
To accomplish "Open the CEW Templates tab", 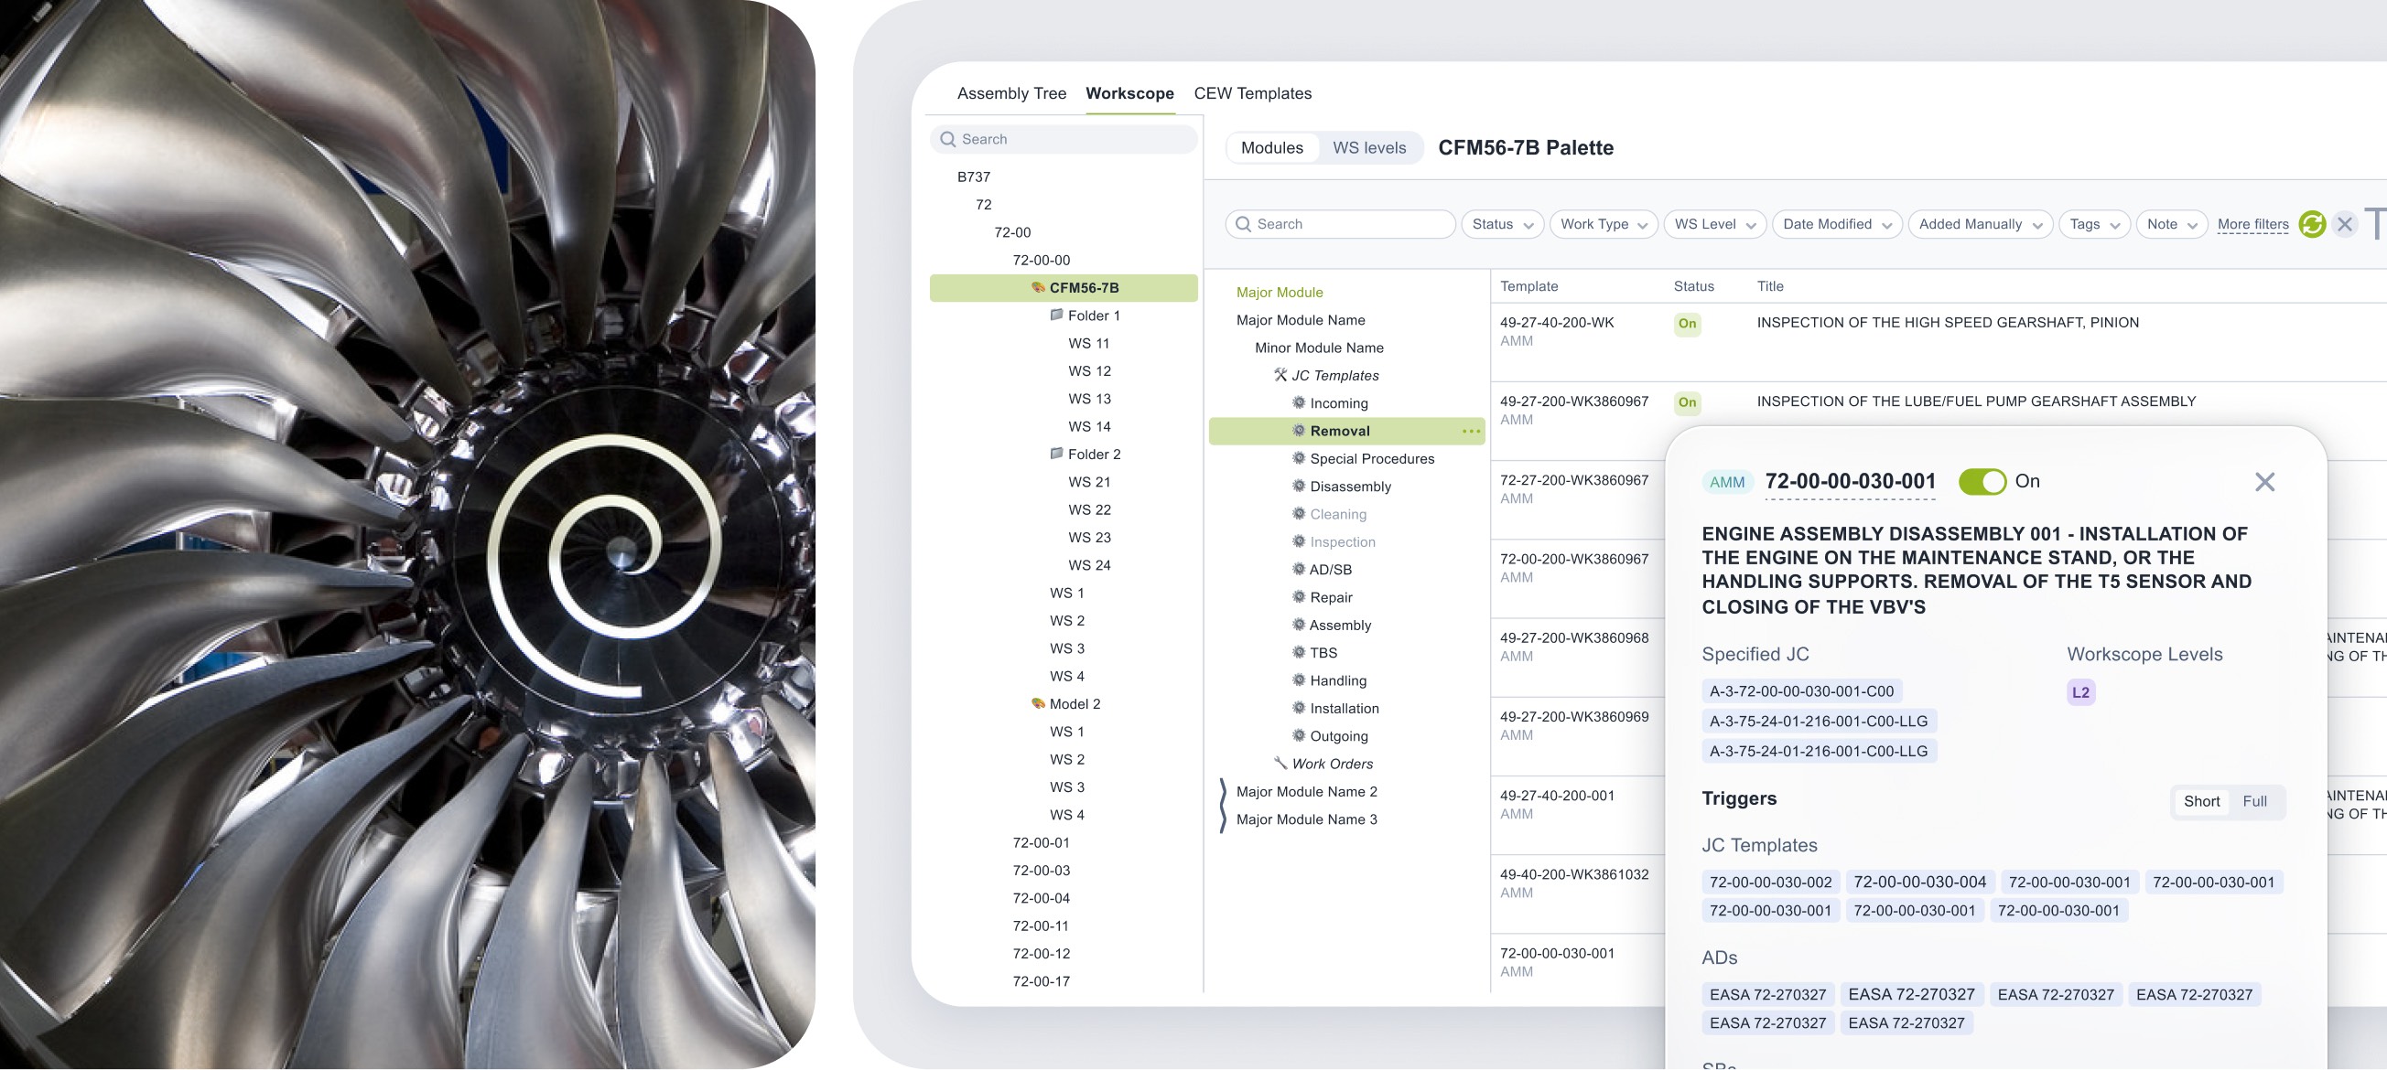I will click(1252, 93).
